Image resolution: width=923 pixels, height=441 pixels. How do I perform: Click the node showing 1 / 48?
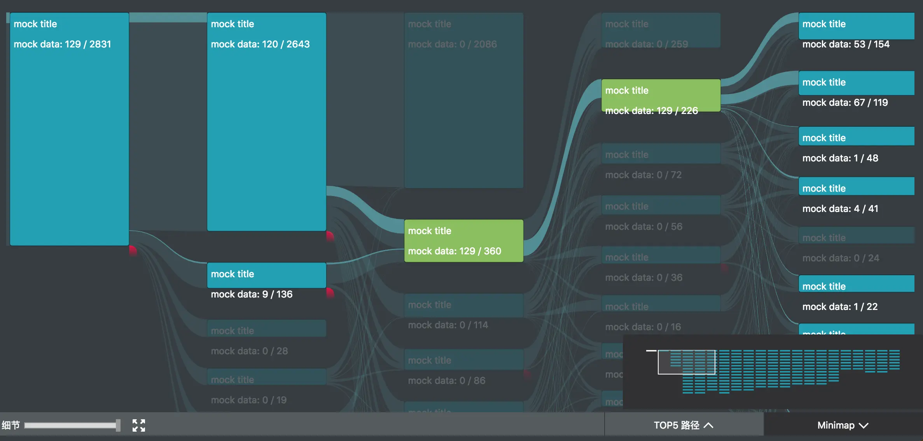pyautogui.click(x=856, y=136)
